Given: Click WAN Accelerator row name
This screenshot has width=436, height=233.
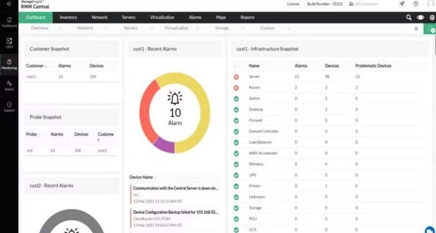Looking at the screenshot, I should tap(263, 153).
